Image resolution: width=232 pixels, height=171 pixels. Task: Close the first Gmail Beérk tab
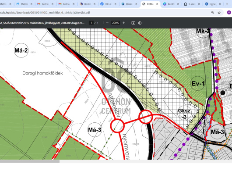tap(53, 4)
